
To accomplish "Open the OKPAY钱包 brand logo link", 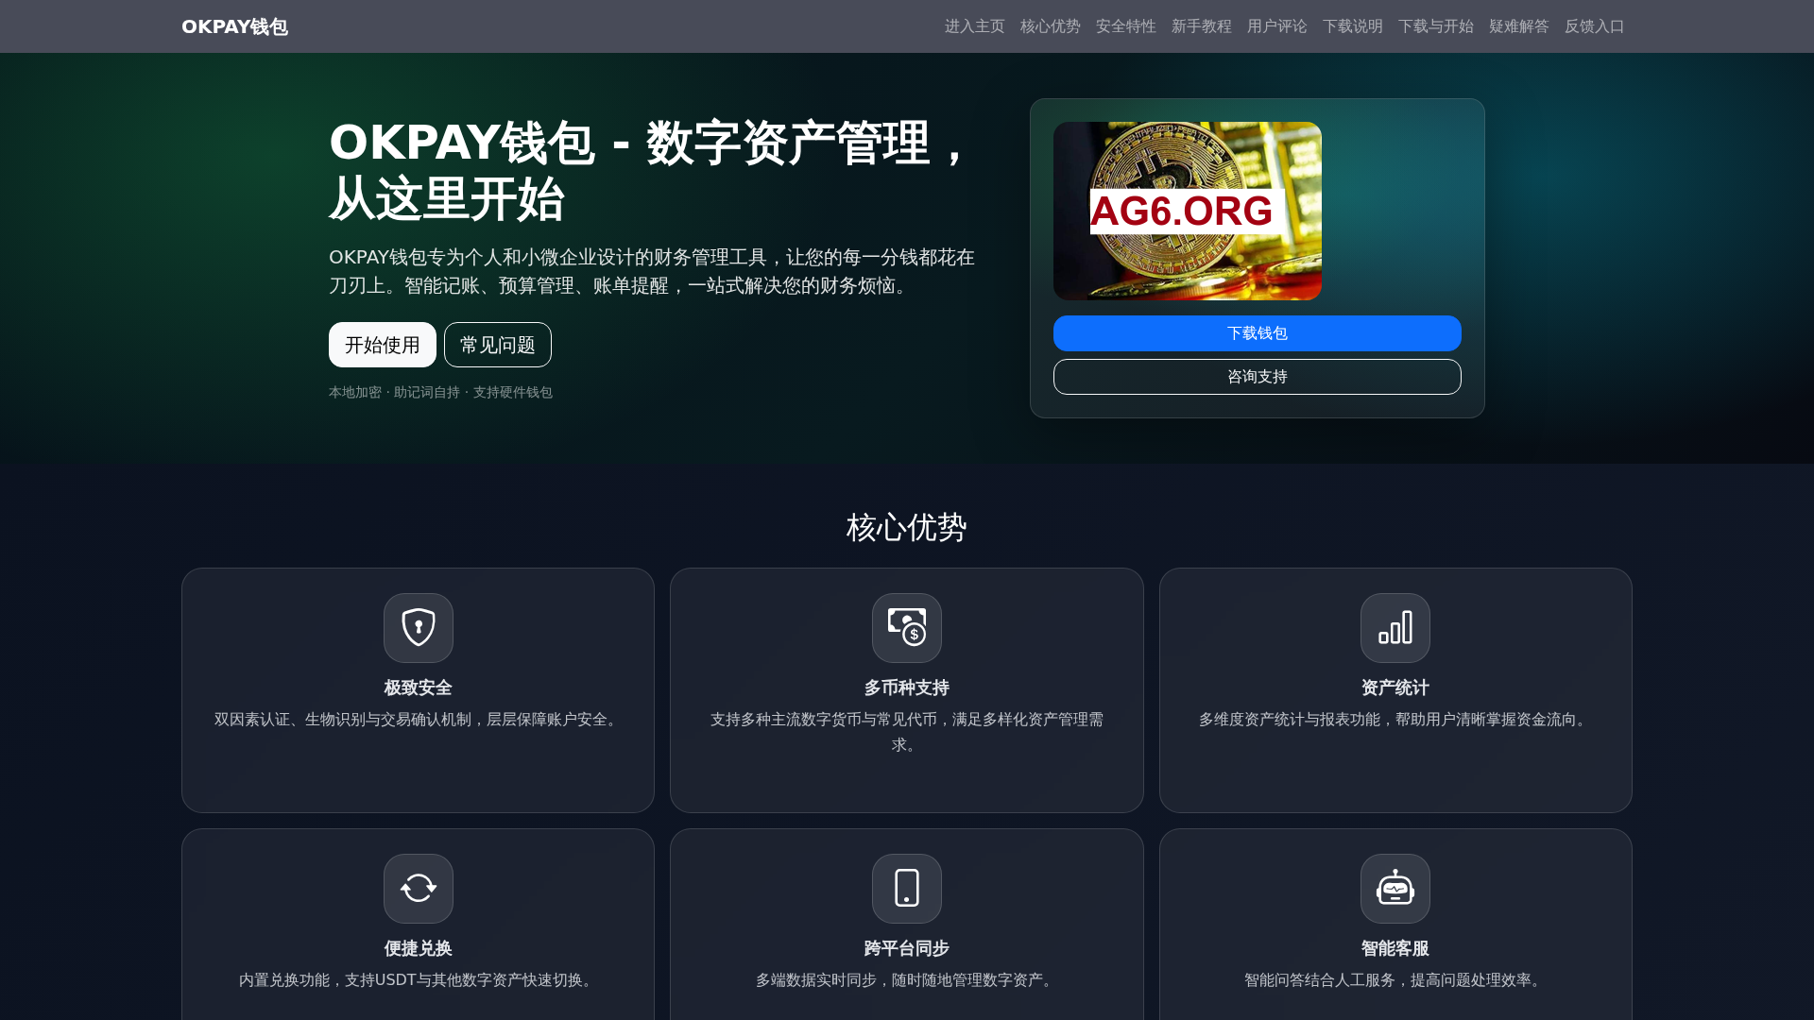I will (x=234, y=26).
